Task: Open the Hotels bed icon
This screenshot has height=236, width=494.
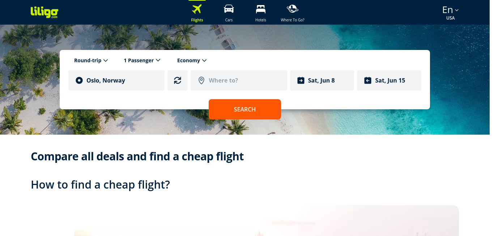Action: tap(261, 9)
